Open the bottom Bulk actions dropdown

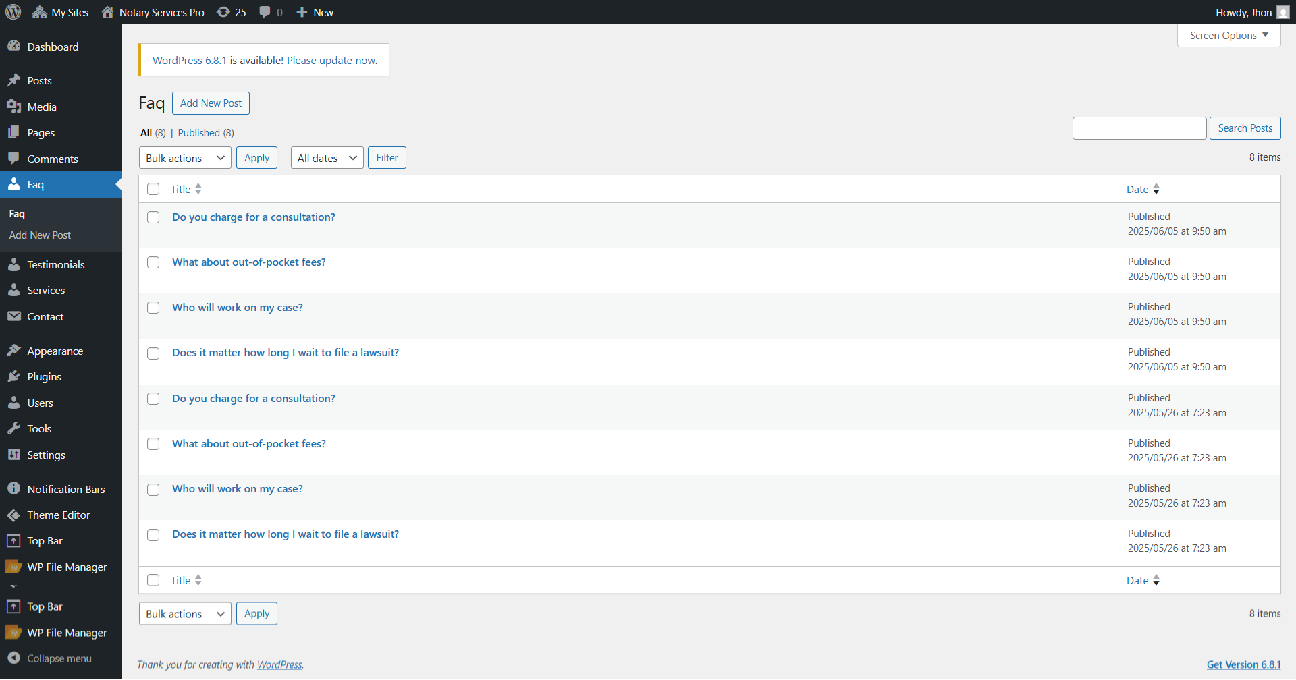185,614
